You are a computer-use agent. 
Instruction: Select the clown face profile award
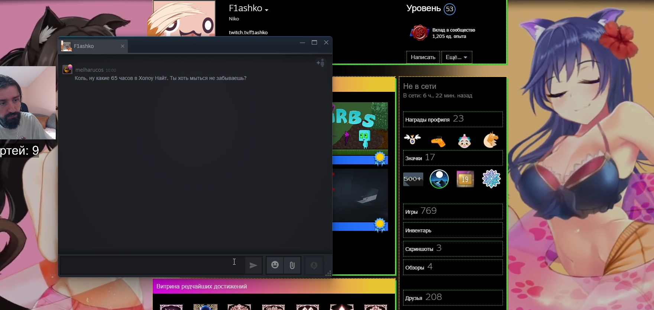pos(464,141)
